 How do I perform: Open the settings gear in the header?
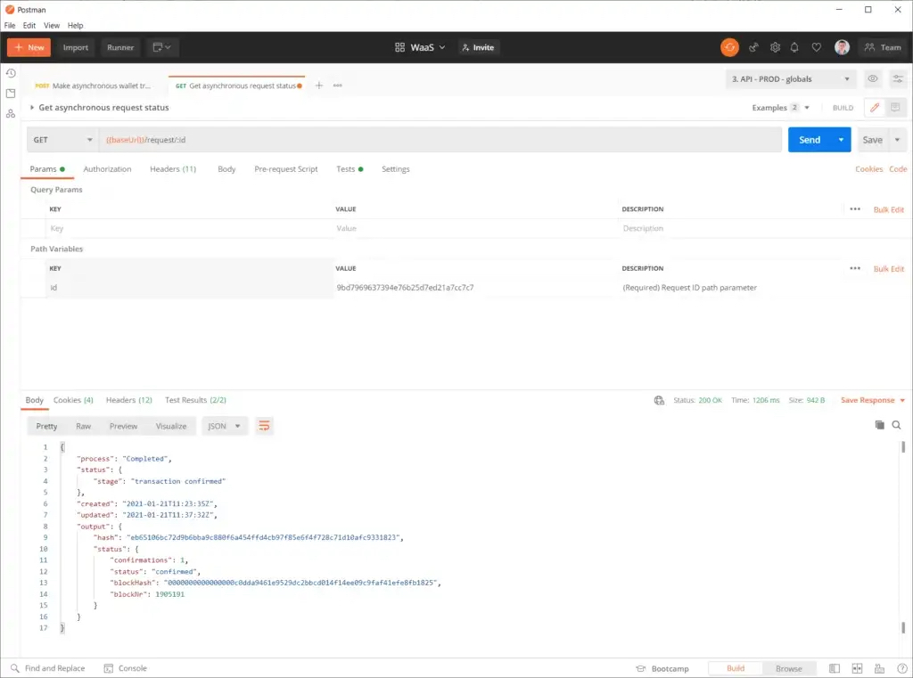[775, 47]
